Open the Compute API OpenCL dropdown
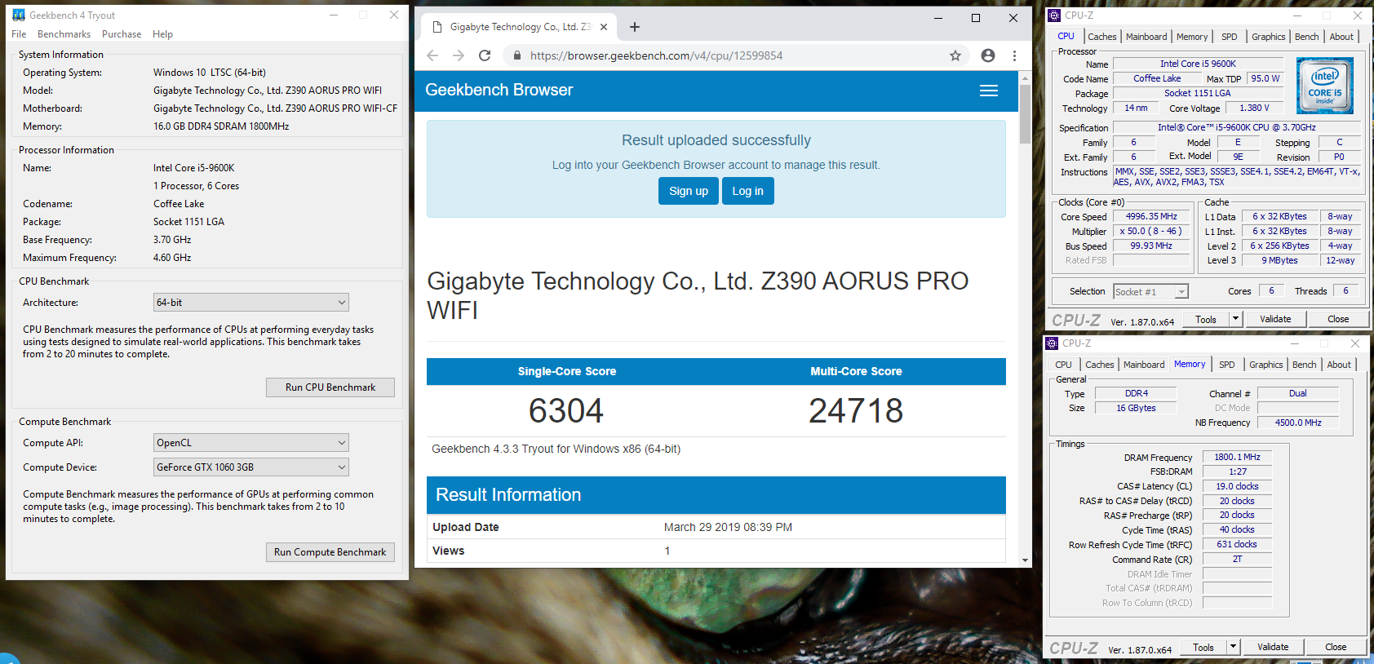 tap(251, 443)
